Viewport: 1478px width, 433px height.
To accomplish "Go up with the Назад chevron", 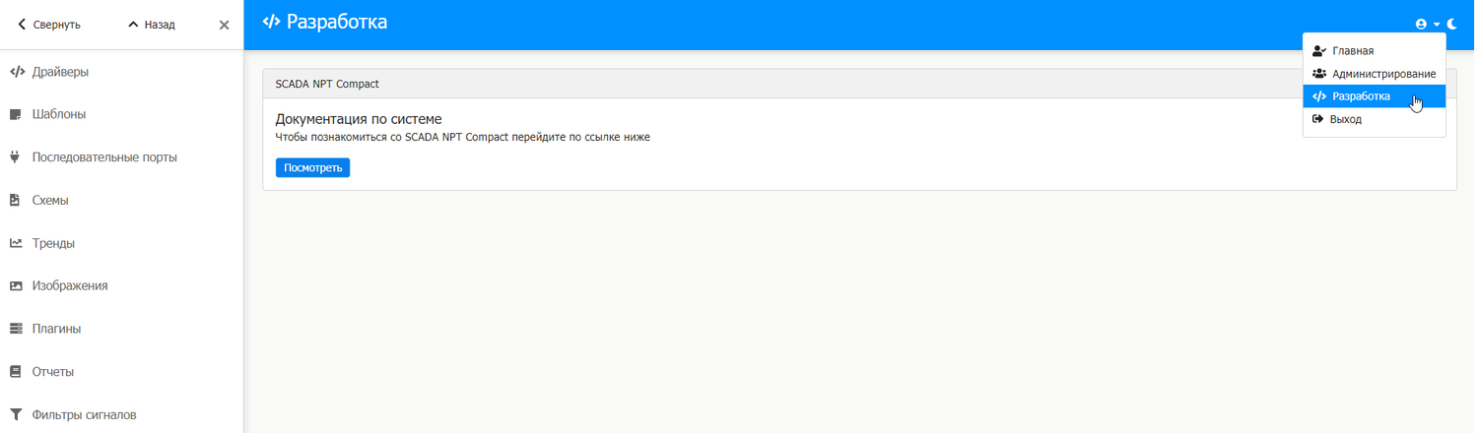I will (133, 25).
